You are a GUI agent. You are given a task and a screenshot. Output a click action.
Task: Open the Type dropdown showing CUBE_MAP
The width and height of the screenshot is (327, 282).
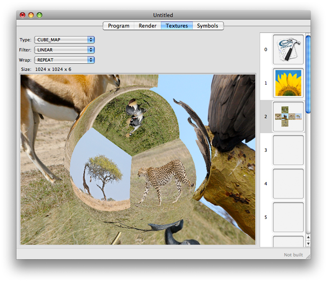(65, 40)
